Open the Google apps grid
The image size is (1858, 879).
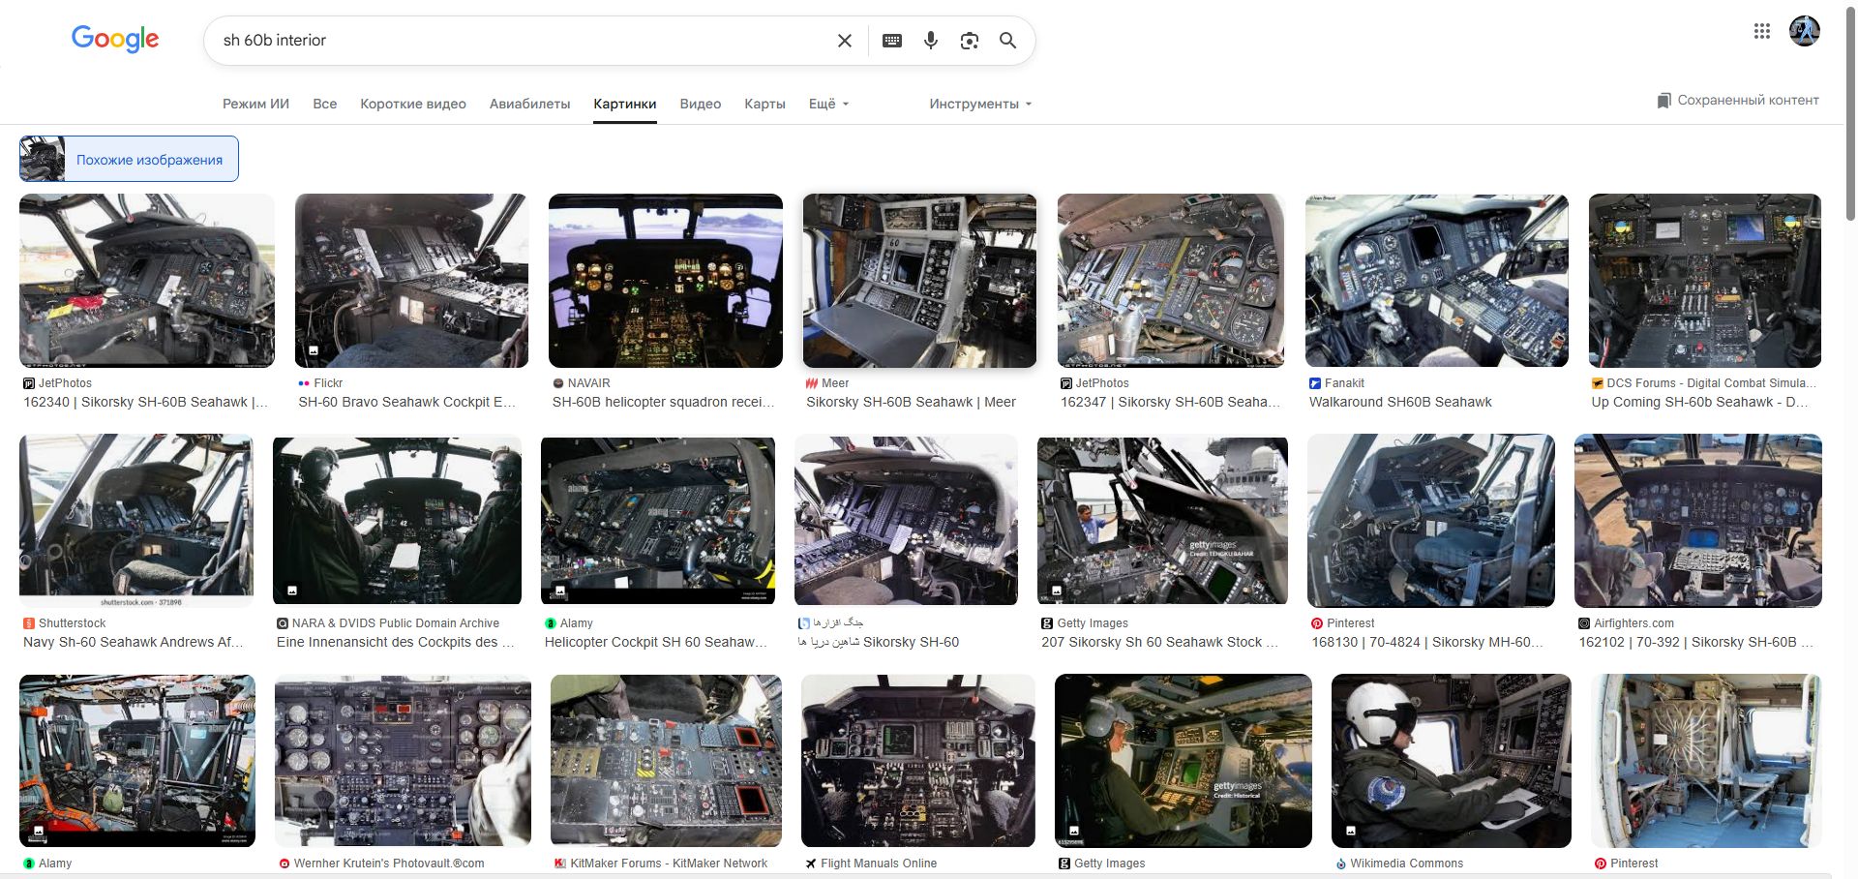tap(1761, 31)
